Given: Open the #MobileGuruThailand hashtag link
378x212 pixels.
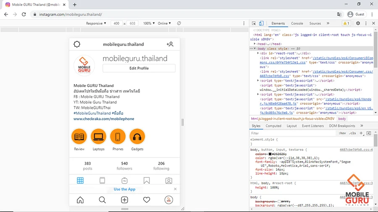Looking at the screenshot, I should tap(92, 113).
